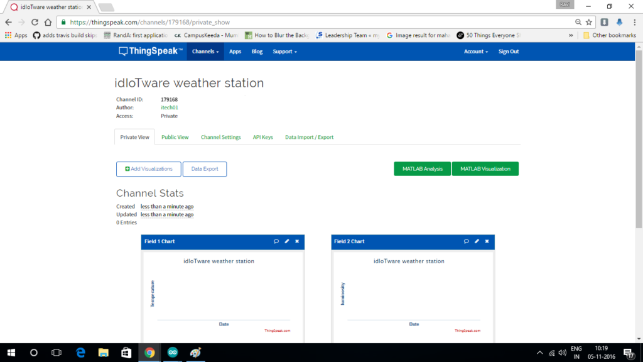Click the secure padlock icon
Image resolution: width=643 pixels, height=362 pixels.
point(63,22)
